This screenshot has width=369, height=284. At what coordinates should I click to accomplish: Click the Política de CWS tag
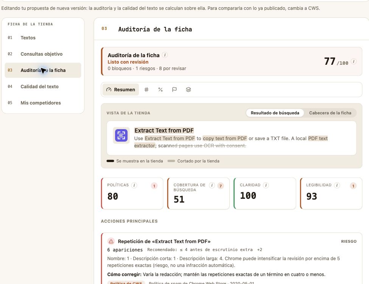click(x=126, y=282)
